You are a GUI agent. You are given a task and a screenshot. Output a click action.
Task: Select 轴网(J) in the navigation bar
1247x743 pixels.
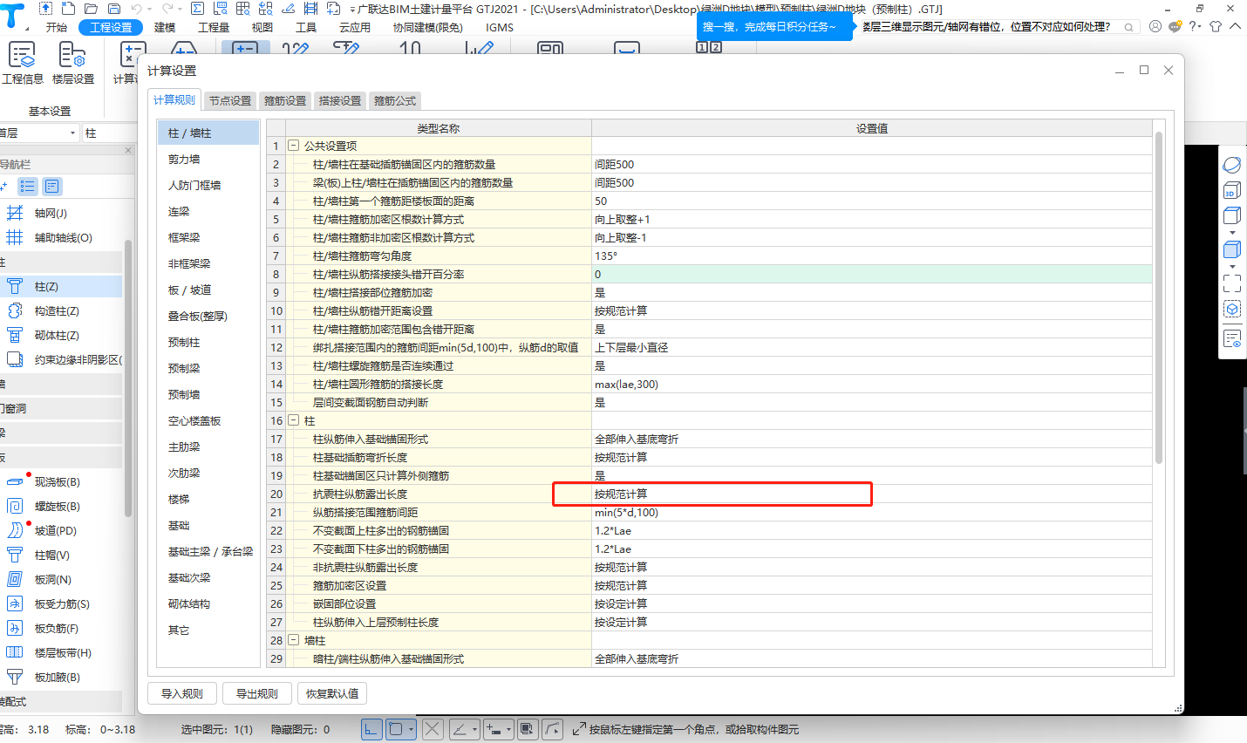(x=61, y=213)
